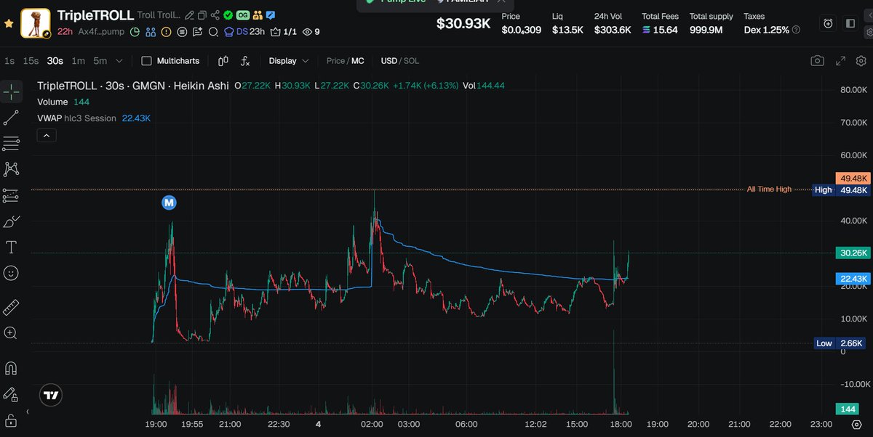The image size is (873, 437).
Task: Click the yellow warning info icon
Action: pos(166,32)
